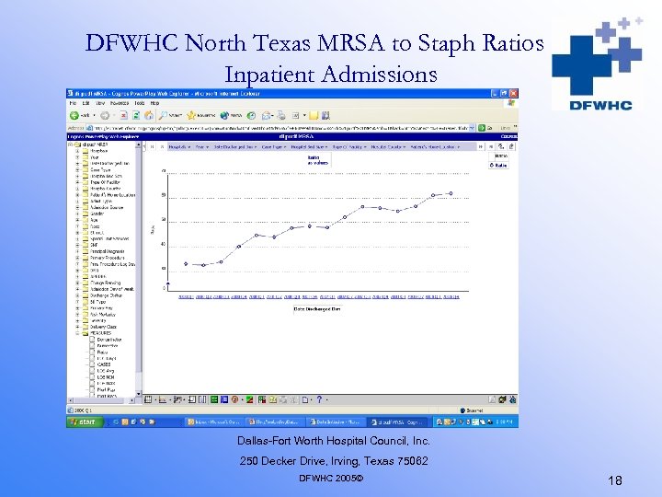Stop page loading with red X icon

(123, 115)
